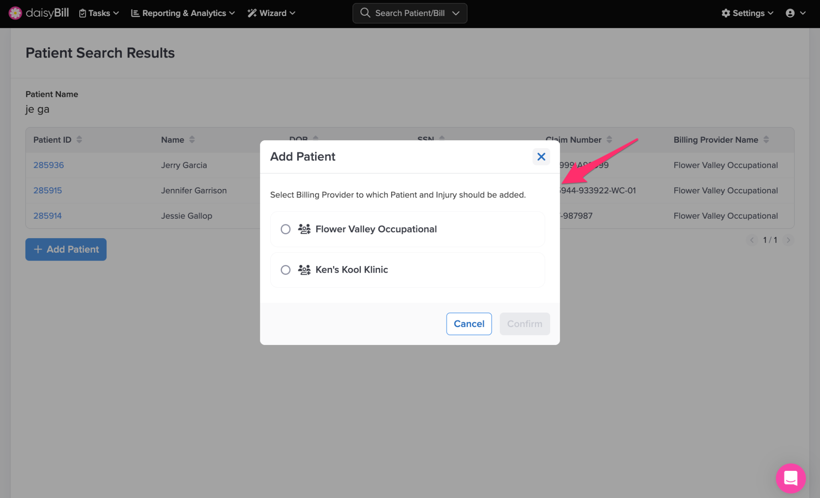The width and height of the screenshot is (820, 498).
Task: Sort by Billing Provider Name arrows
Action: (x=766, y=139)
